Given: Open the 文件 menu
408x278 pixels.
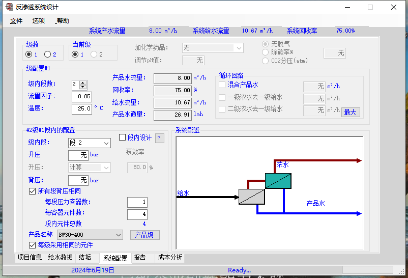Looking at the screenshot, I should pos(16,21).
